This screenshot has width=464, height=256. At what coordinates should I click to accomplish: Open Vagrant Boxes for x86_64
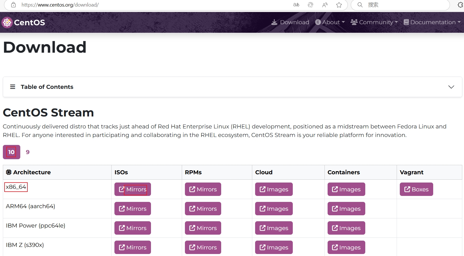pos(416,189)
